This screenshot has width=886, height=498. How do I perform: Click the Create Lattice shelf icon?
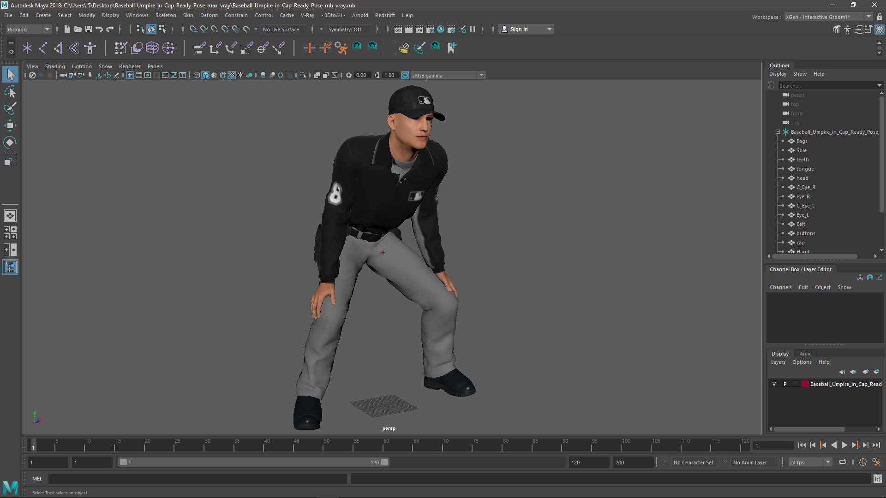coord(152,47)
